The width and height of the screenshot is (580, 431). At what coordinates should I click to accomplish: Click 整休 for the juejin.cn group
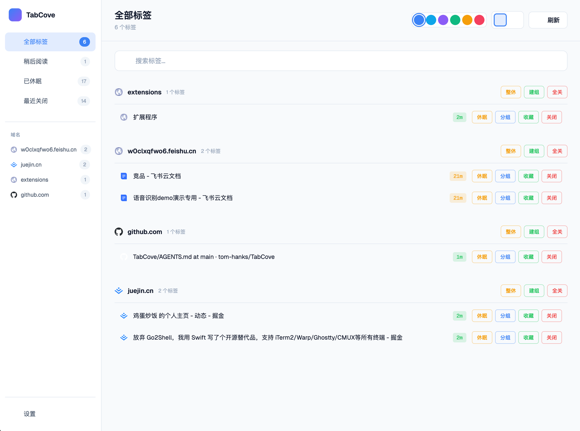[x=511, y=291]
